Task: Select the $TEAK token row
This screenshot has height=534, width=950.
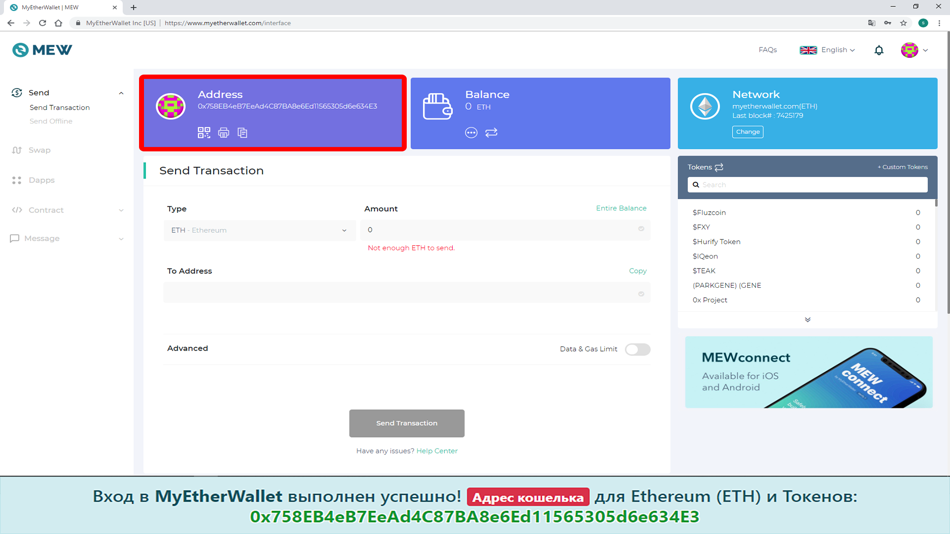Action: pos(807,271)
